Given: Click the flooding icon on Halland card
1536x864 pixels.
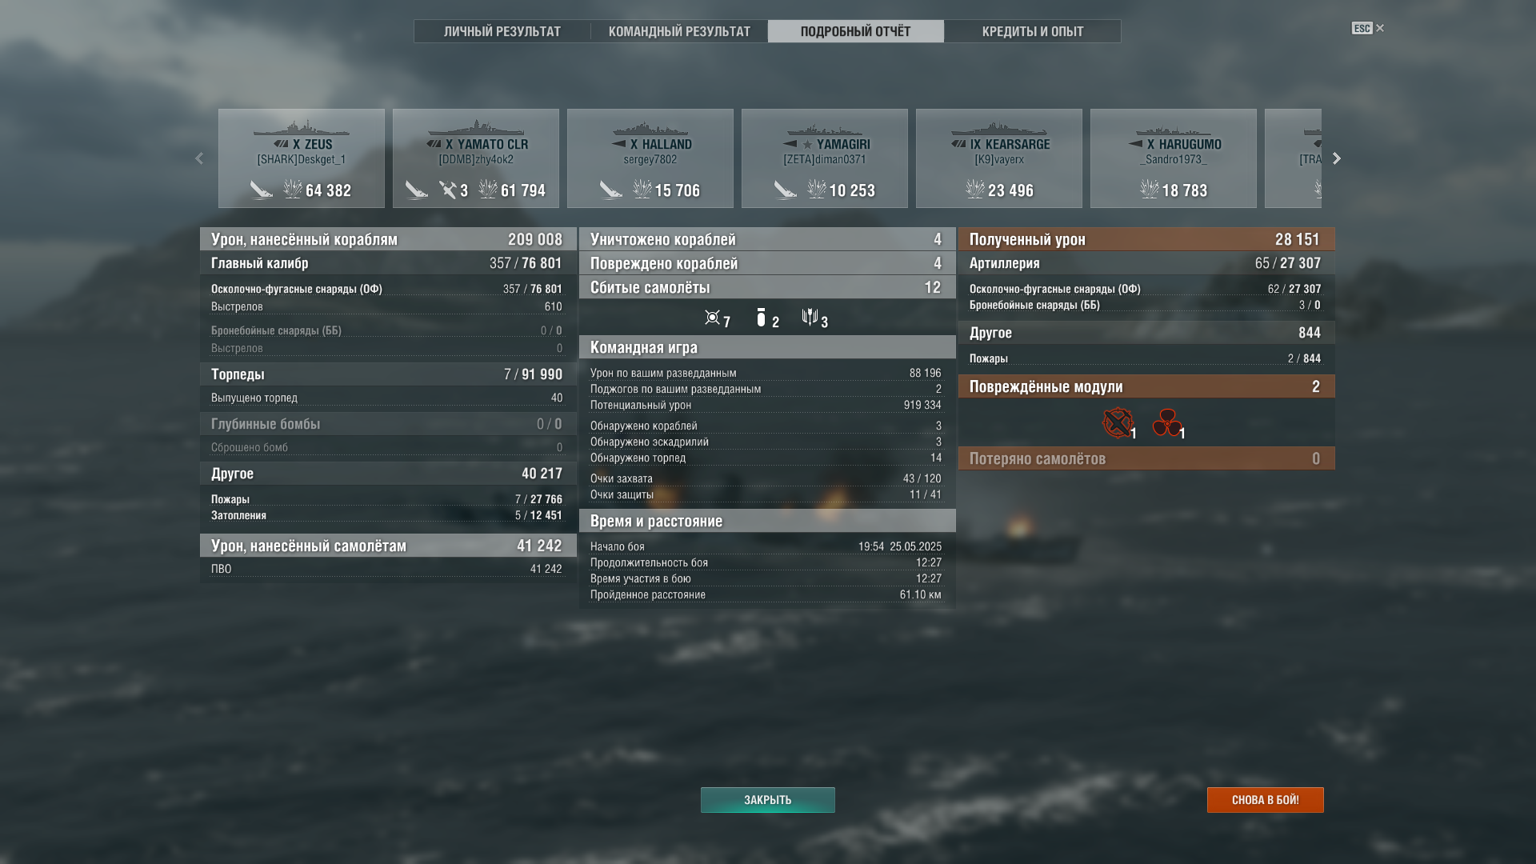Looking at the screenshot, I should pyautogui.click(x=611, y=190).
